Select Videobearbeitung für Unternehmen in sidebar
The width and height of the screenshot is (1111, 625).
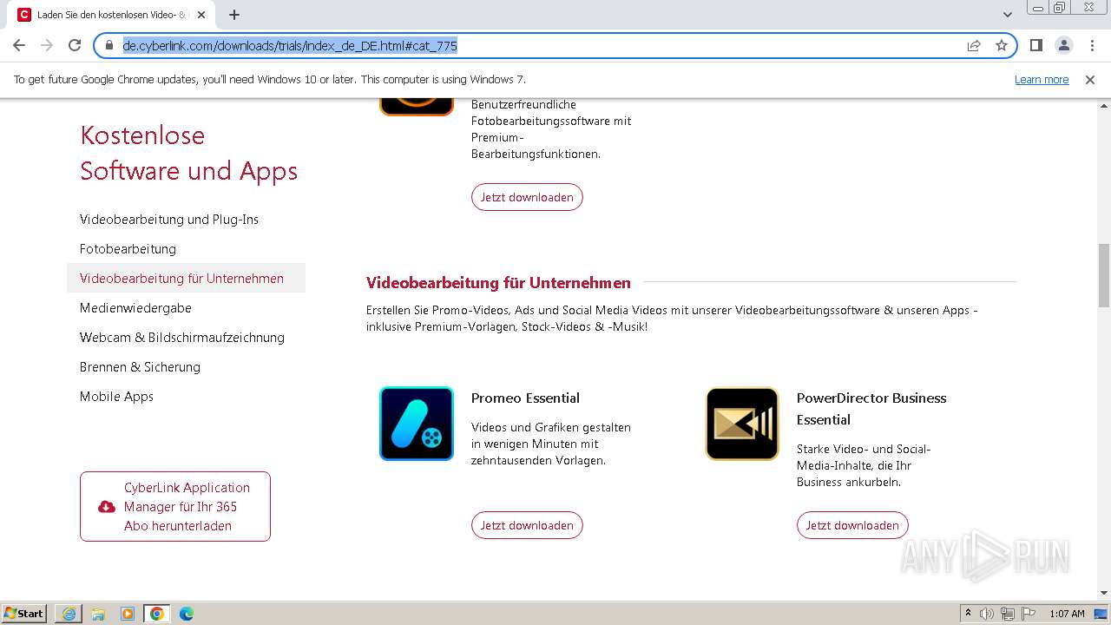click(186, 279)
